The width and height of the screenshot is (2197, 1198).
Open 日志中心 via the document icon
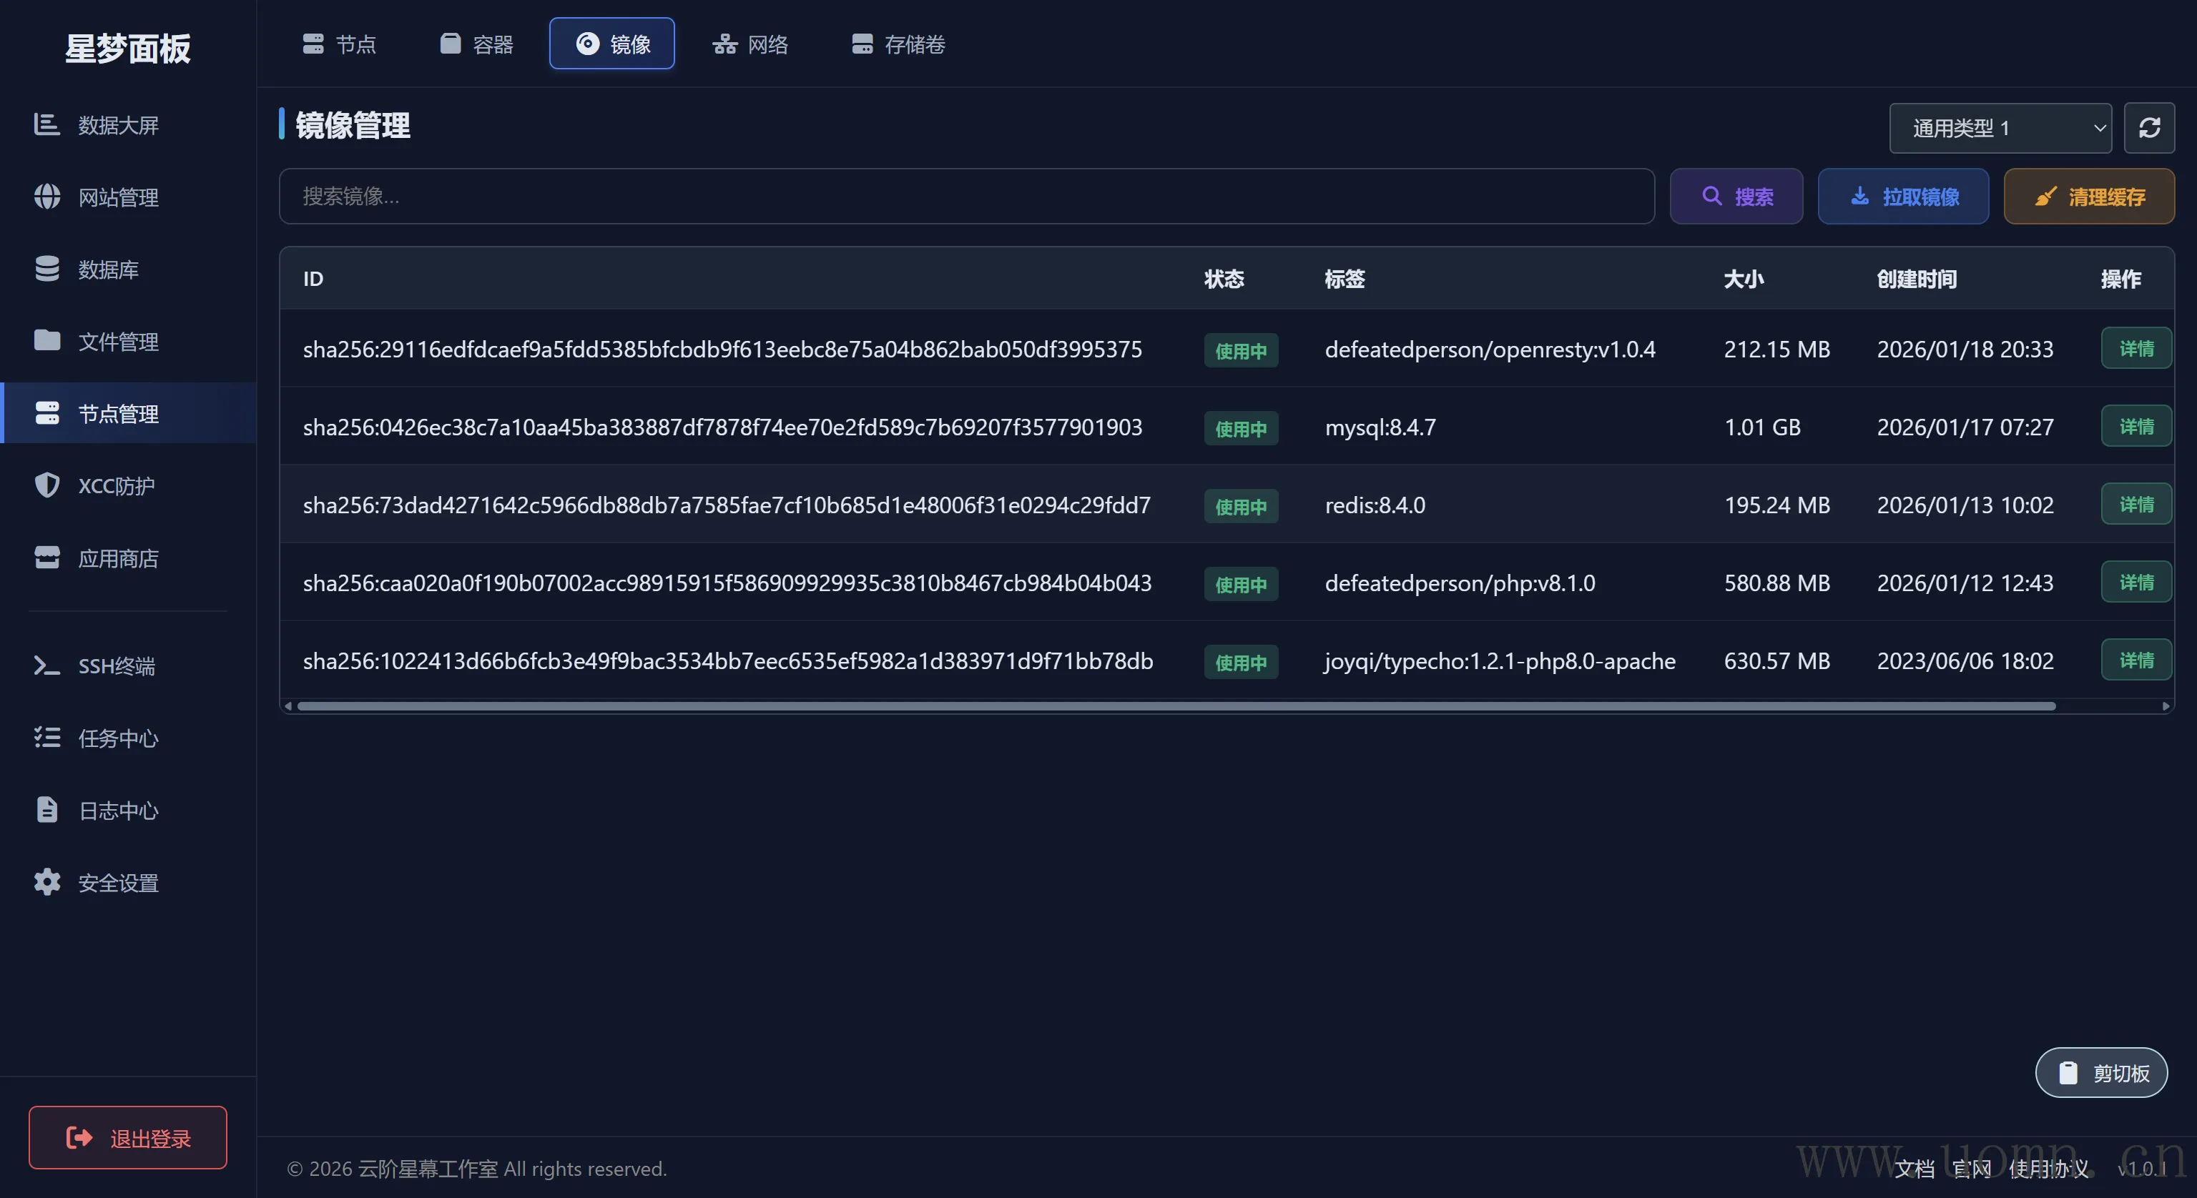coord(48,810)
